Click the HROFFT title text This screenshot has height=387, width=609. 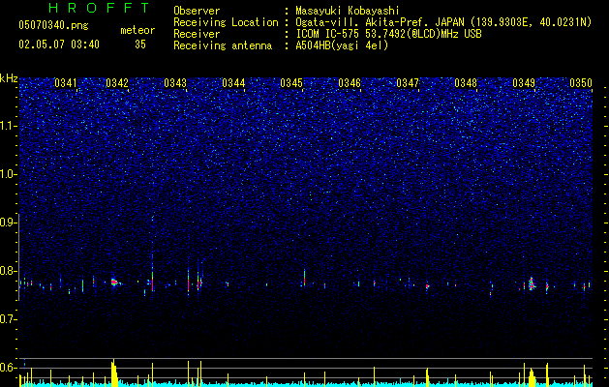click(x=99, y=8)
